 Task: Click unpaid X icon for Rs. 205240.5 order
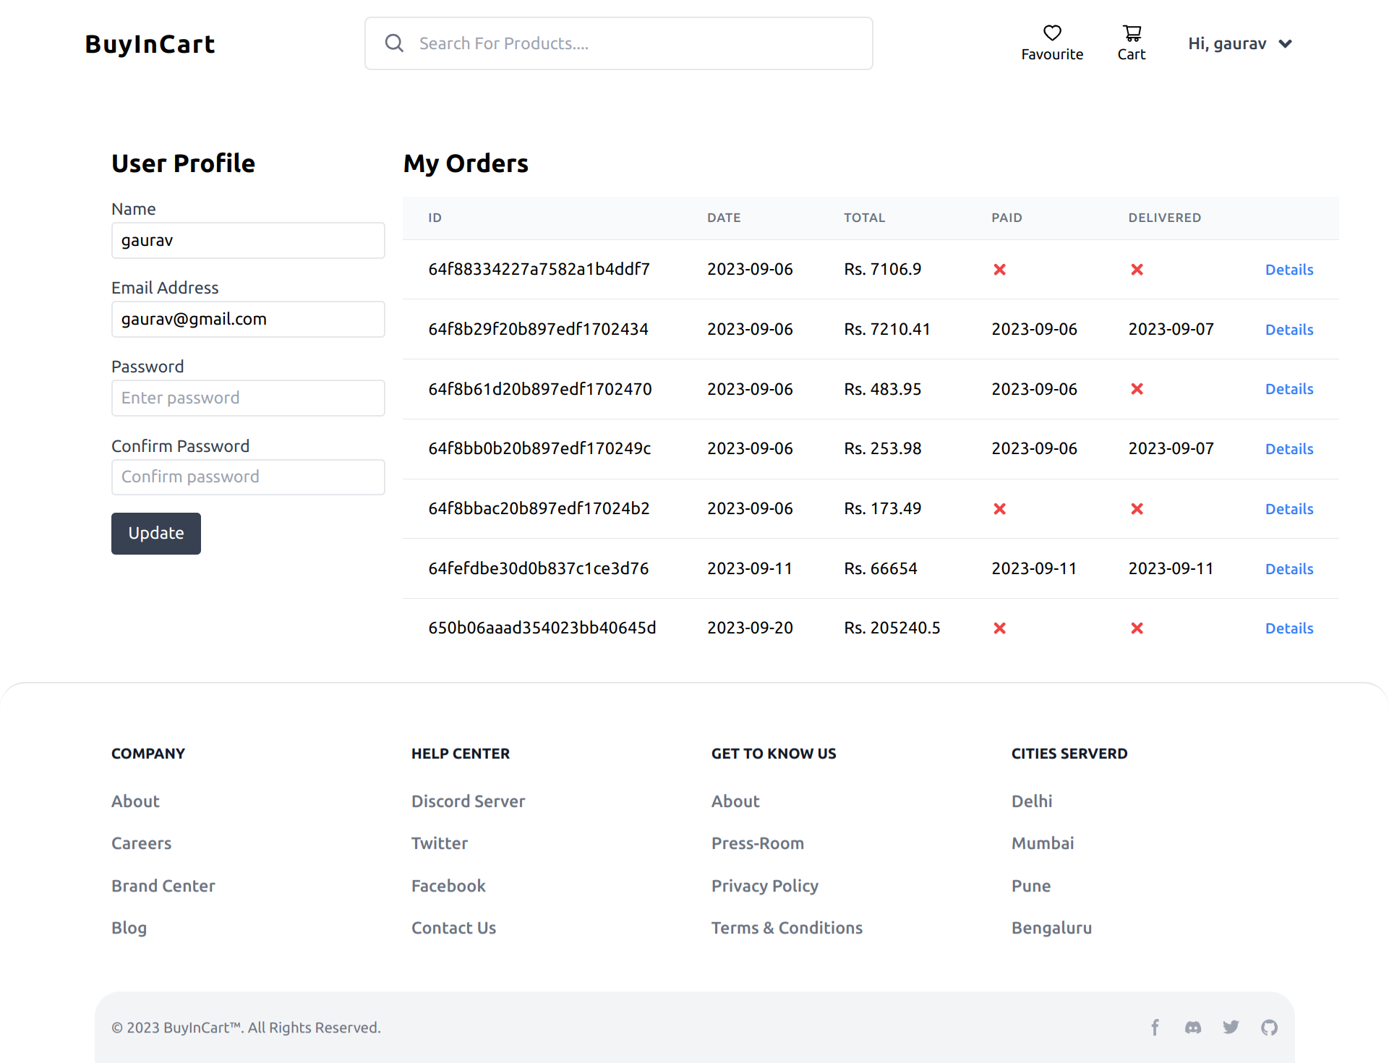coord(999,628)
